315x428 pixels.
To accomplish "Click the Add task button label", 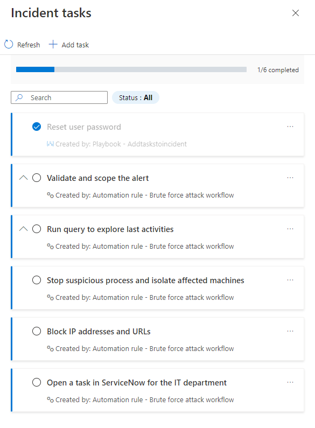I will click(x=75, y=45).
